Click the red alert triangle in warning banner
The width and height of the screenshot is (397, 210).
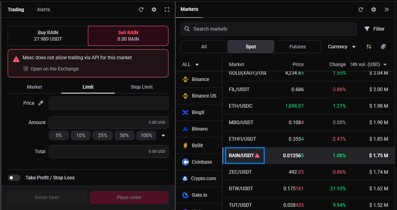(x=16, y=59)
